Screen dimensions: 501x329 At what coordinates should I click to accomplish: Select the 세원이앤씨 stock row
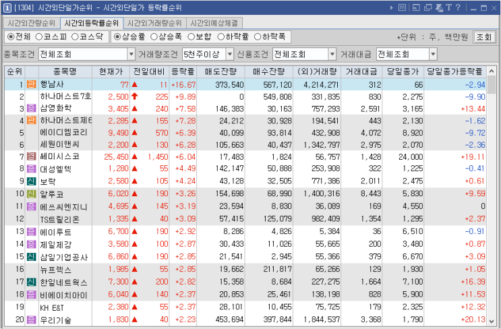(x=245, y=145)
